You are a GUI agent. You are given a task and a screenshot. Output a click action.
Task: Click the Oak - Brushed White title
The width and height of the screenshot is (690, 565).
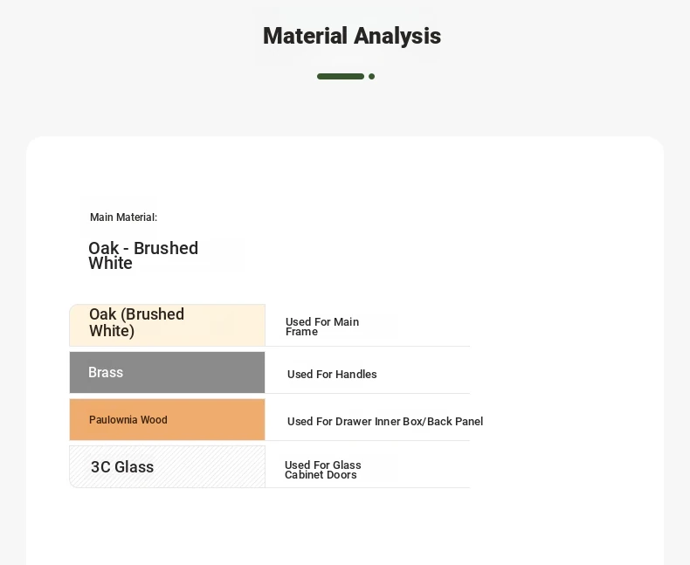[143, 256]
